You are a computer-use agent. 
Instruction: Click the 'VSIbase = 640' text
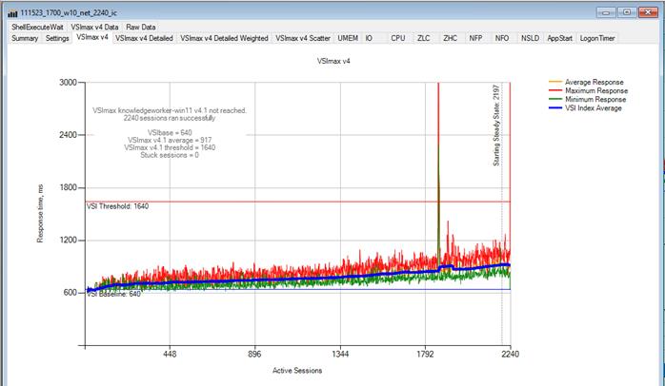tap(170, 132)
